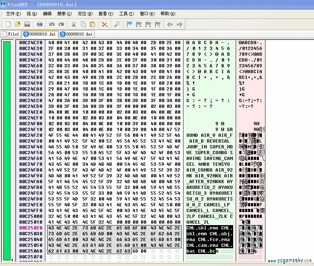Image resolution: width=314 pixels, height=266 pixels.
Task: Click Unicode column text '@ABCDH-.'
Action: (x=250, y=43)
